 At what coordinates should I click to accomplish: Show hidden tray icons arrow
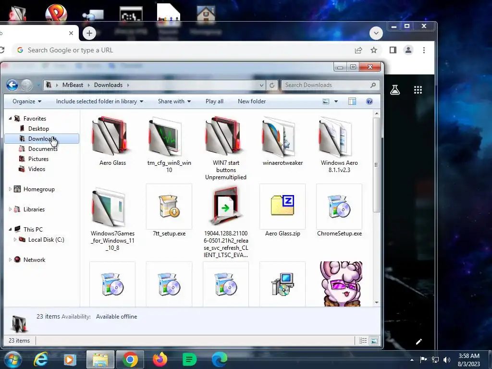[x=412, y=359]
